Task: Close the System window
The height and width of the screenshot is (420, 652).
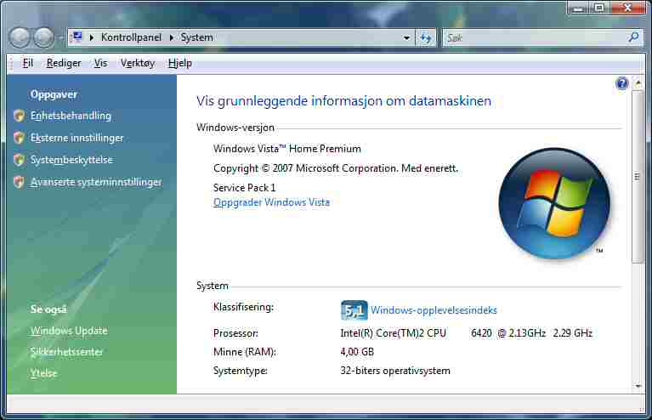Action: (x=628, y=8)
